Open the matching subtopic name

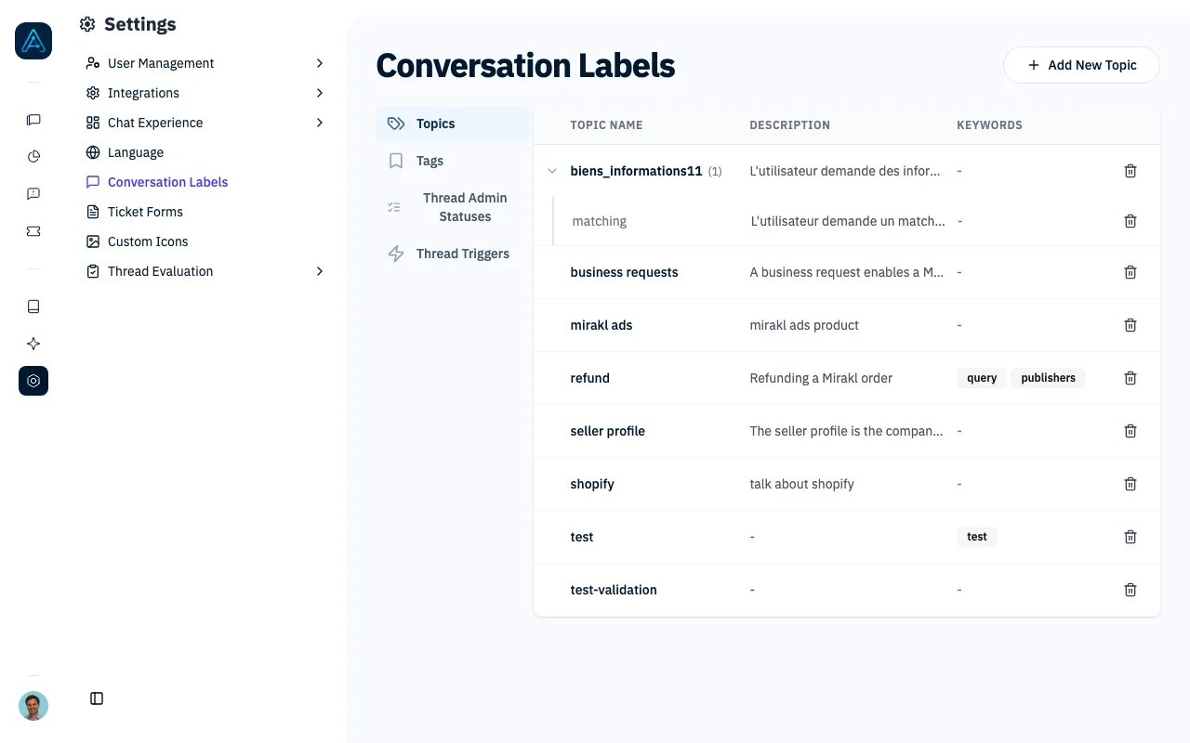(599, 221)
